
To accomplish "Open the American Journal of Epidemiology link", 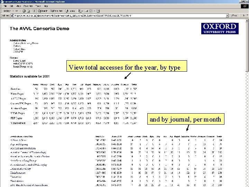I will click(28, 152).
